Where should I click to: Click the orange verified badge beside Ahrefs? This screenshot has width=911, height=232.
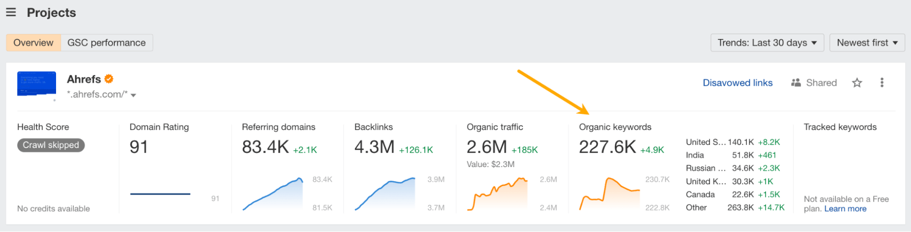[109, 79]
